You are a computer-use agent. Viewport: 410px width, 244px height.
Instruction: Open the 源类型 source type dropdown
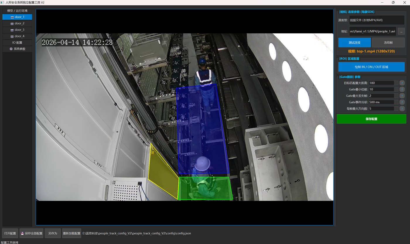377,20
